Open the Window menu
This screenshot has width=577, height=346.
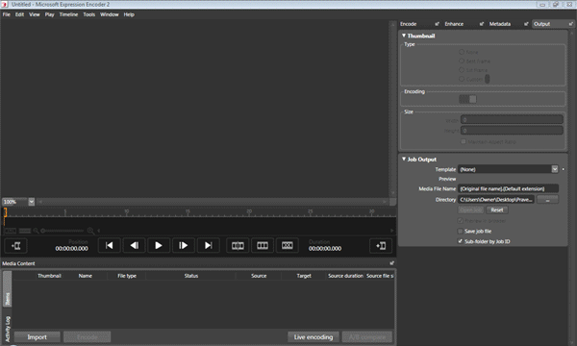coord(110,14)
